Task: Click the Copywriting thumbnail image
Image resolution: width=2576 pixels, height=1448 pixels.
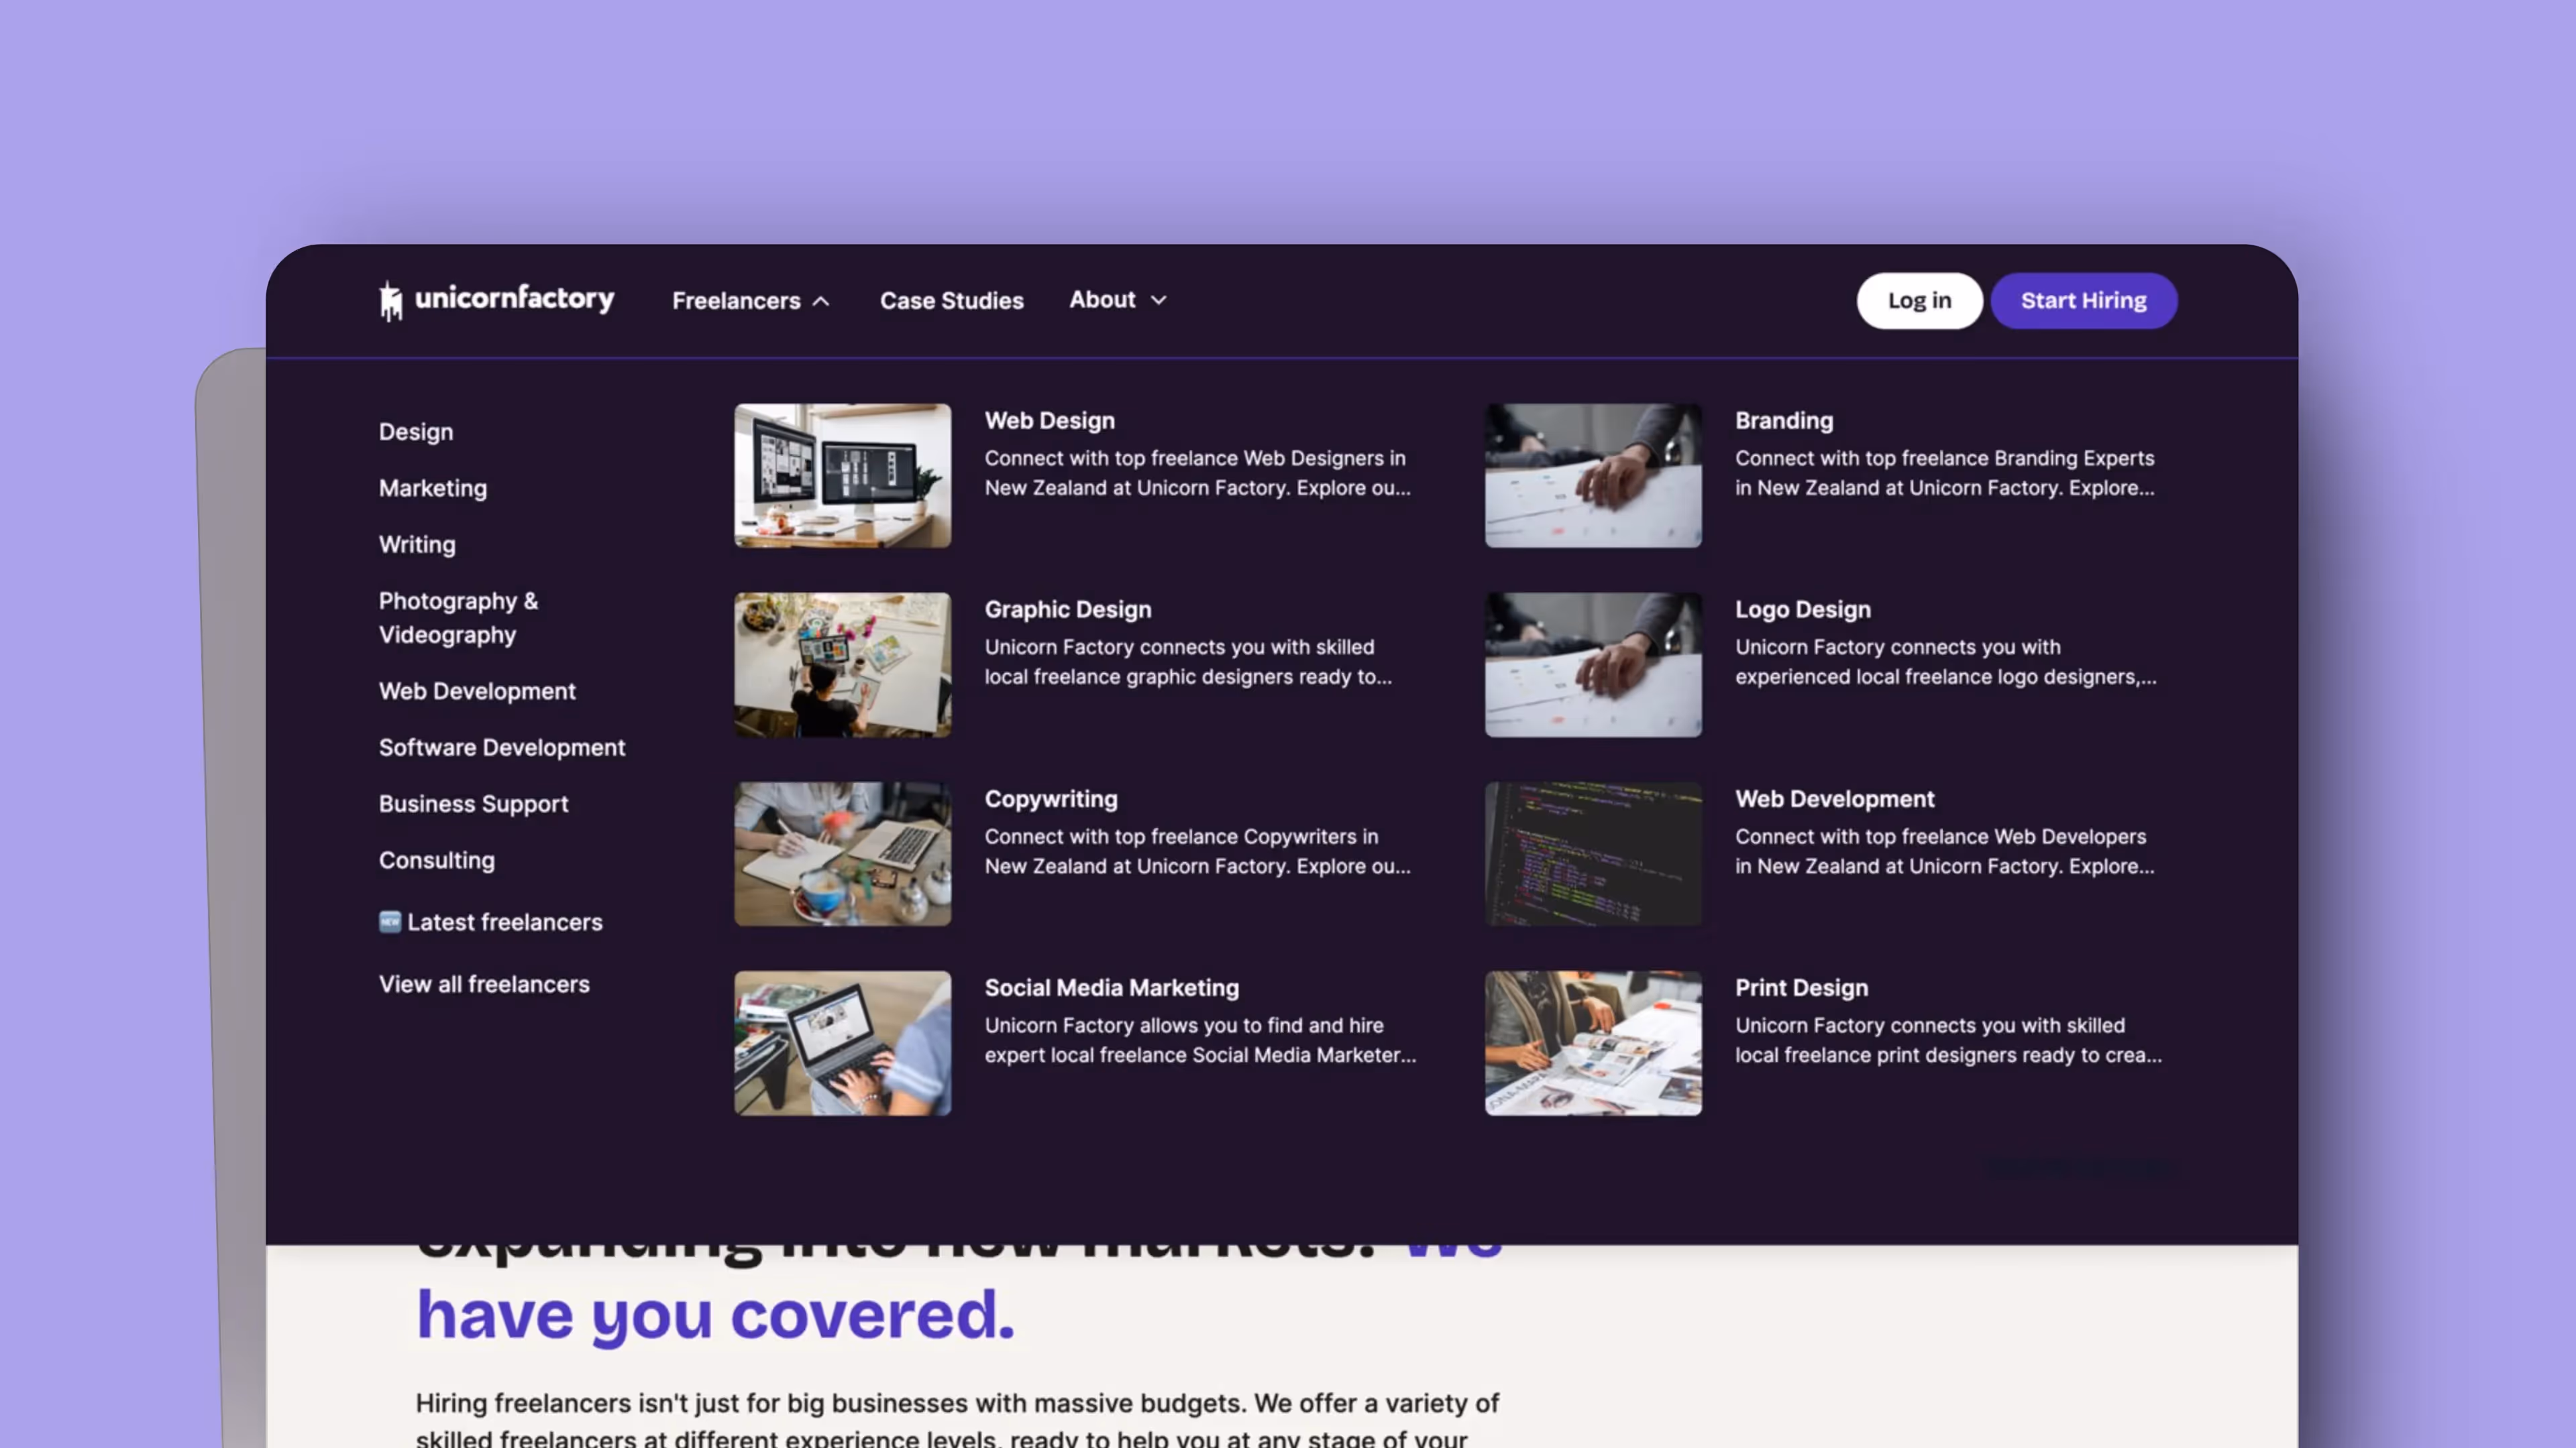Action: coord(842,853)
